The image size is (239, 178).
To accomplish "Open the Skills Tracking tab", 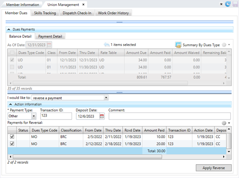I will point(45,13).
